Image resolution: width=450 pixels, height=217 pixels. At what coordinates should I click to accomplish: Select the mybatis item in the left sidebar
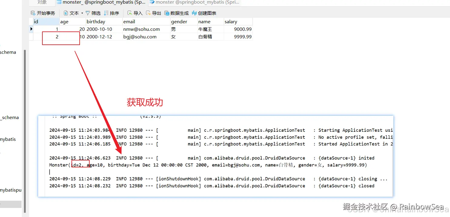8,139
